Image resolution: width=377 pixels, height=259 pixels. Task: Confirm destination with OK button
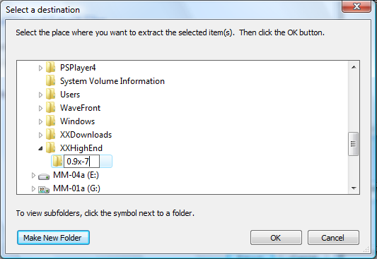(276, 238)
